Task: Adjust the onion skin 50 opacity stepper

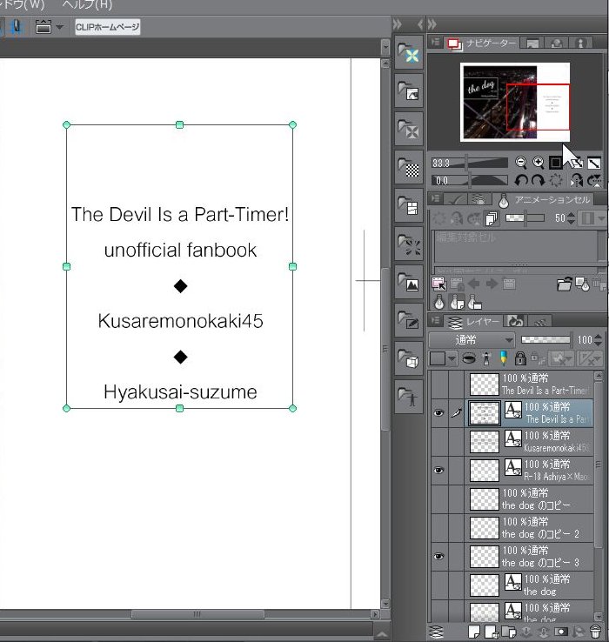Action: pyautogui.click(x=571, y=218)
